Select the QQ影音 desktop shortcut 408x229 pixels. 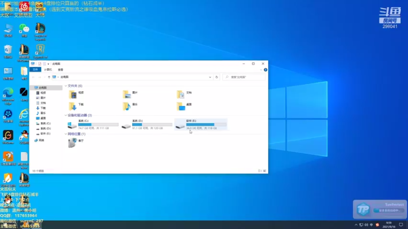(8, 116)
